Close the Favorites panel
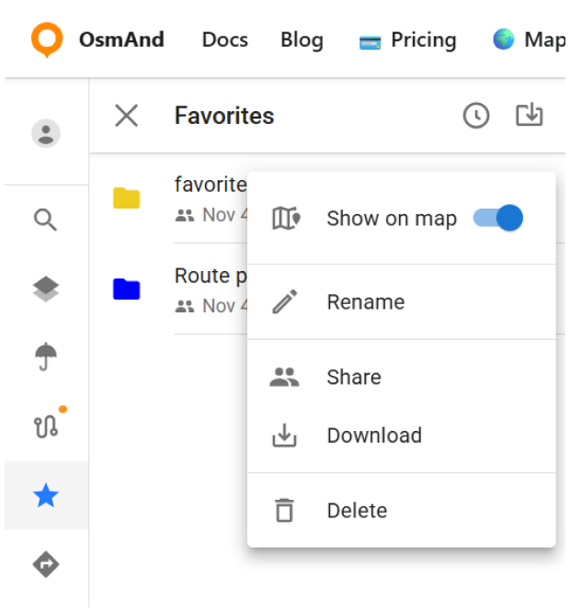 pyautogui.click(x=126, y=116)
